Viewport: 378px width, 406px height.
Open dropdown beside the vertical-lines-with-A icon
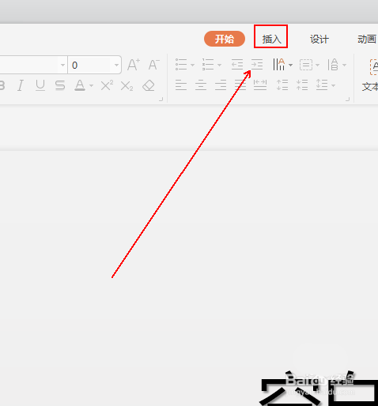coord(290,65)
